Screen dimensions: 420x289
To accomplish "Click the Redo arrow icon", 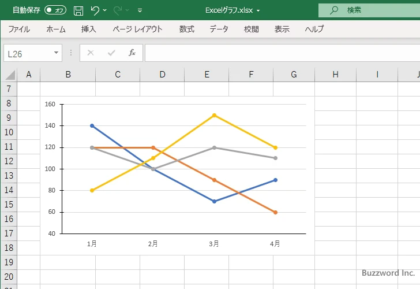I will tap(117, 10).
